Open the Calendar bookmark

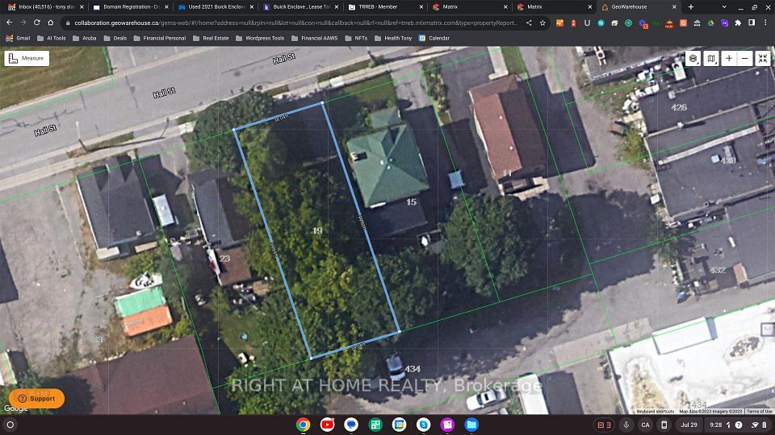[x=434, y=38]
